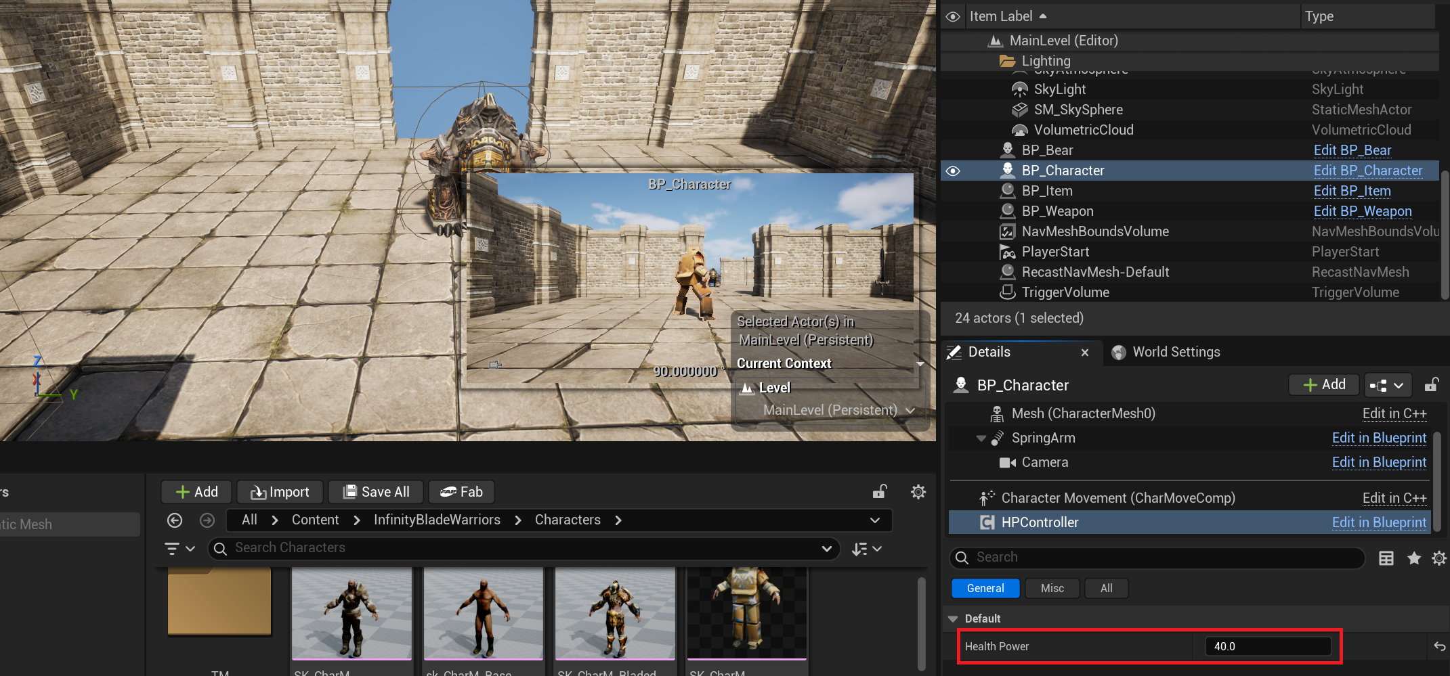Click the Save All button
Viewport: 1450px width, 676px height.
click(x=376, y=492)
